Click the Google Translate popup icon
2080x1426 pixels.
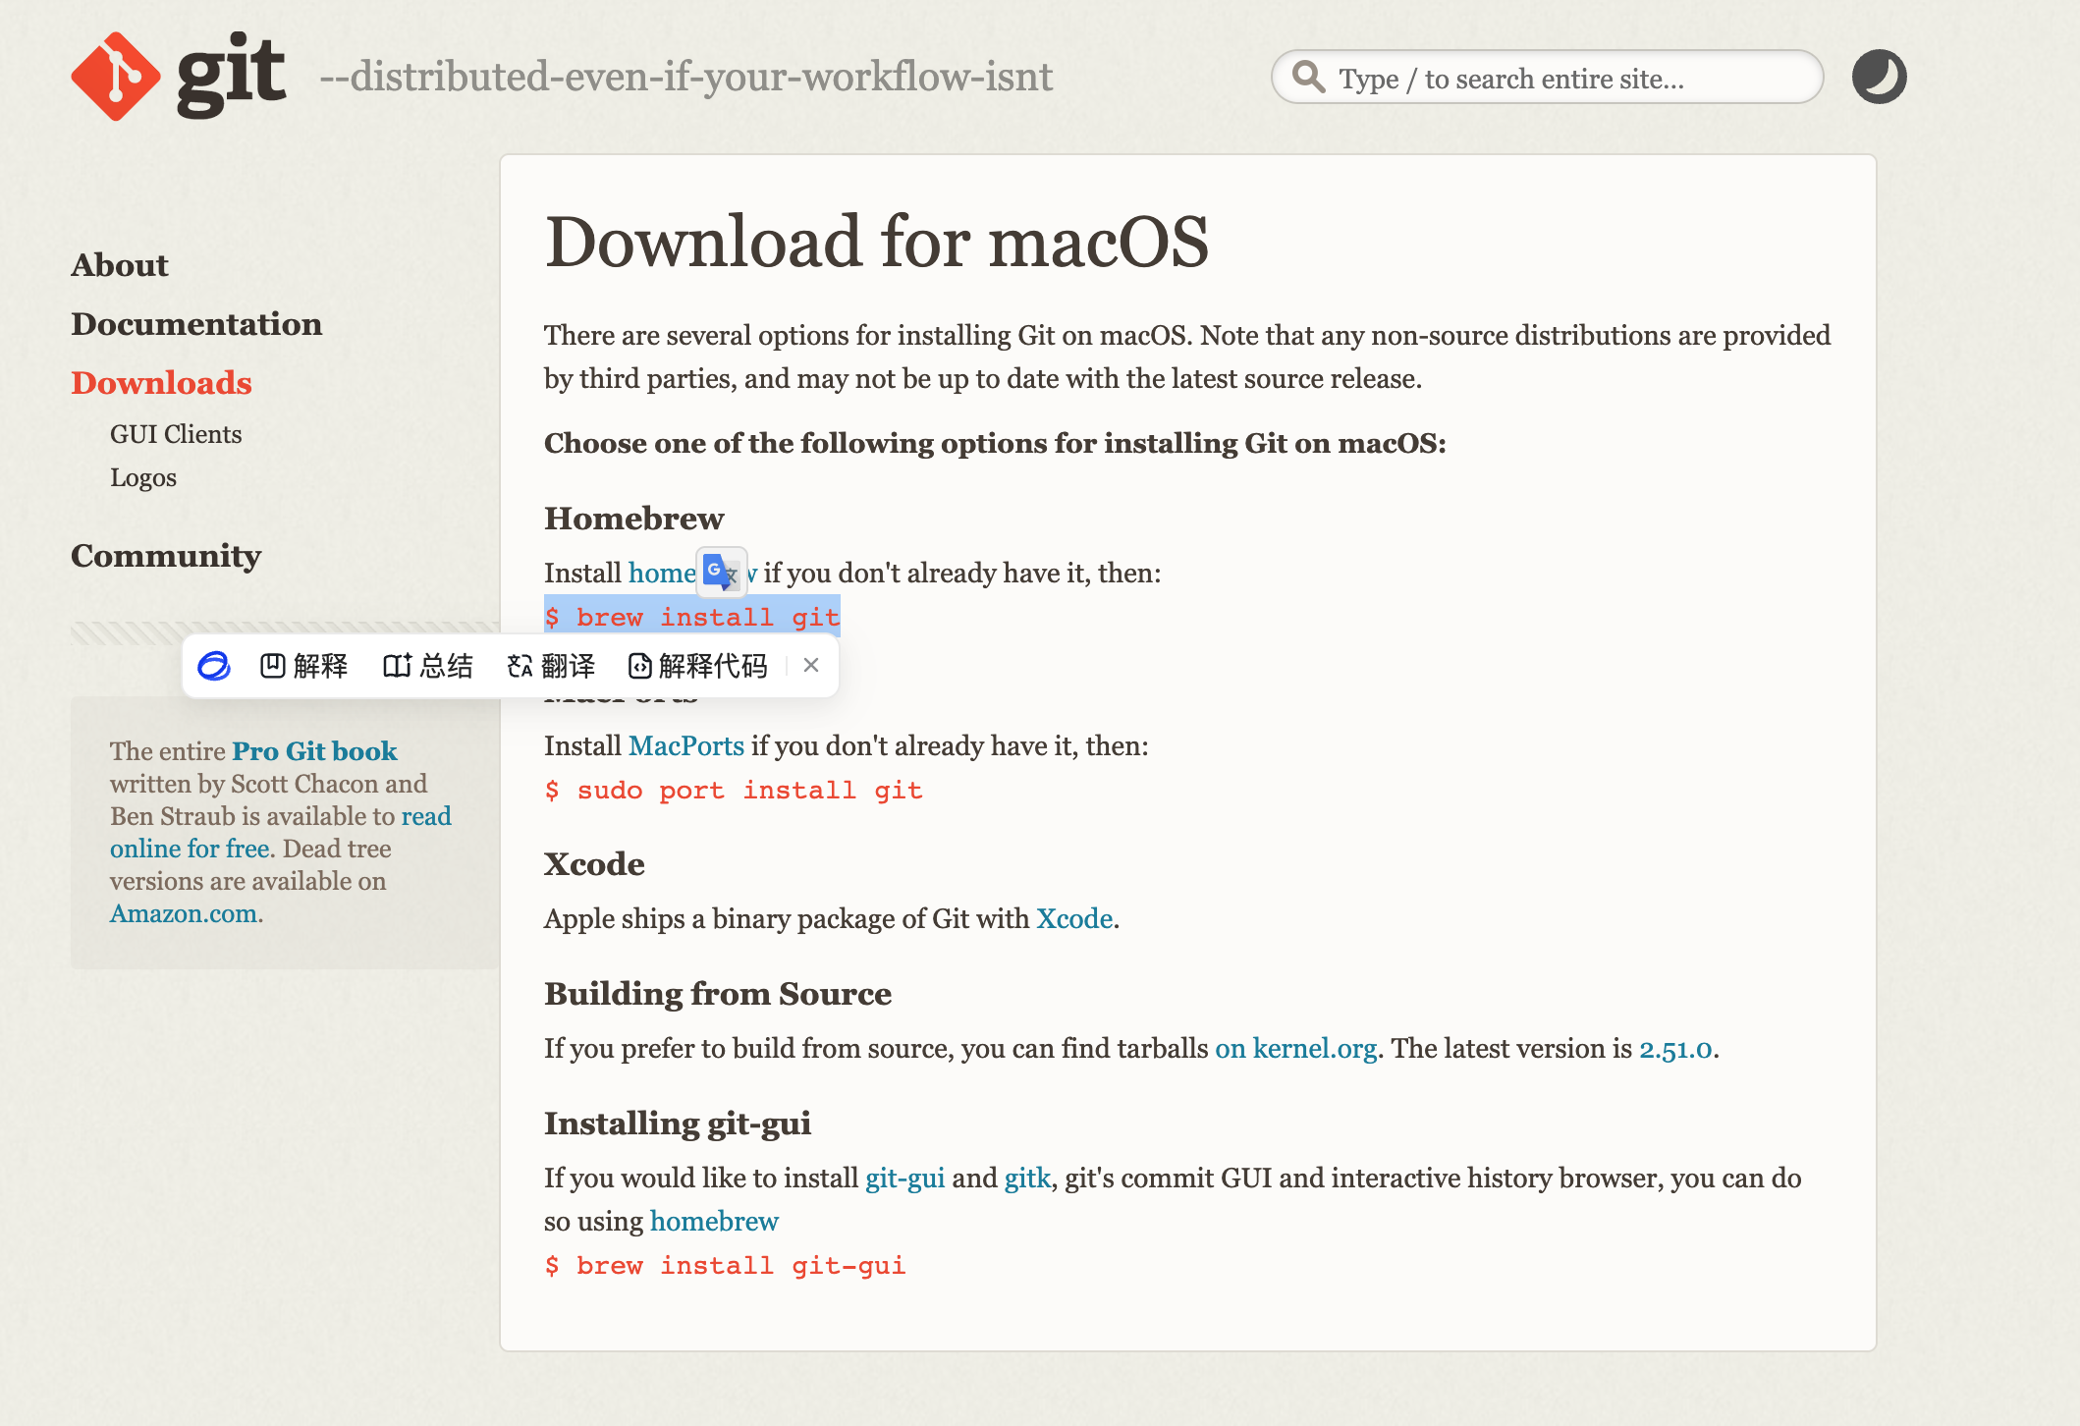tap(721, 572)
